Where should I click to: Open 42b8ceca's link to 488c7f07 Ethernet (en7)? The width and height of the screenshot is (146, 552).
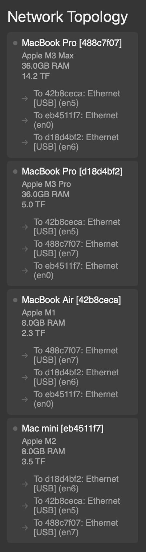76,355
